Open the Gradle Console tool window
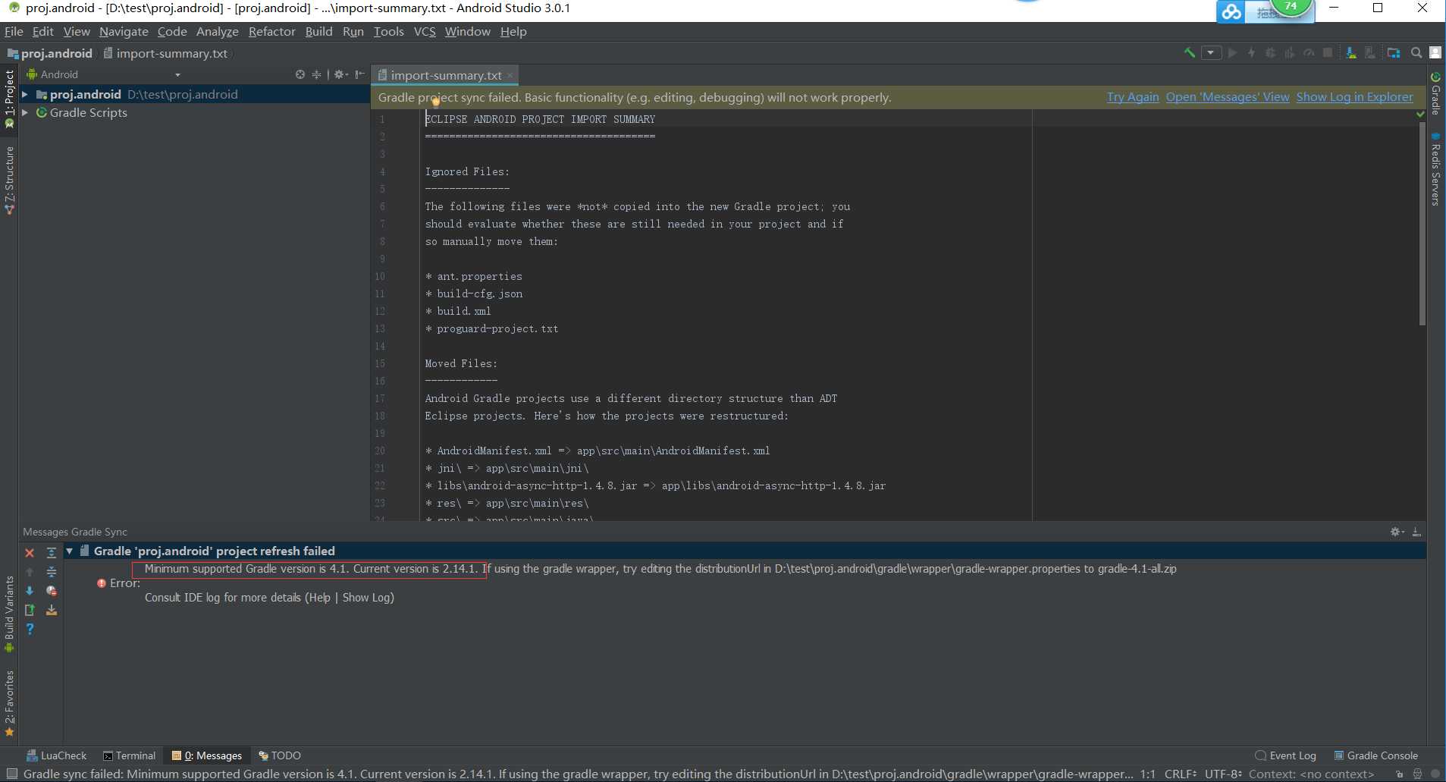The width and height of the screenshot is (1446, 782). [1376, 755]
